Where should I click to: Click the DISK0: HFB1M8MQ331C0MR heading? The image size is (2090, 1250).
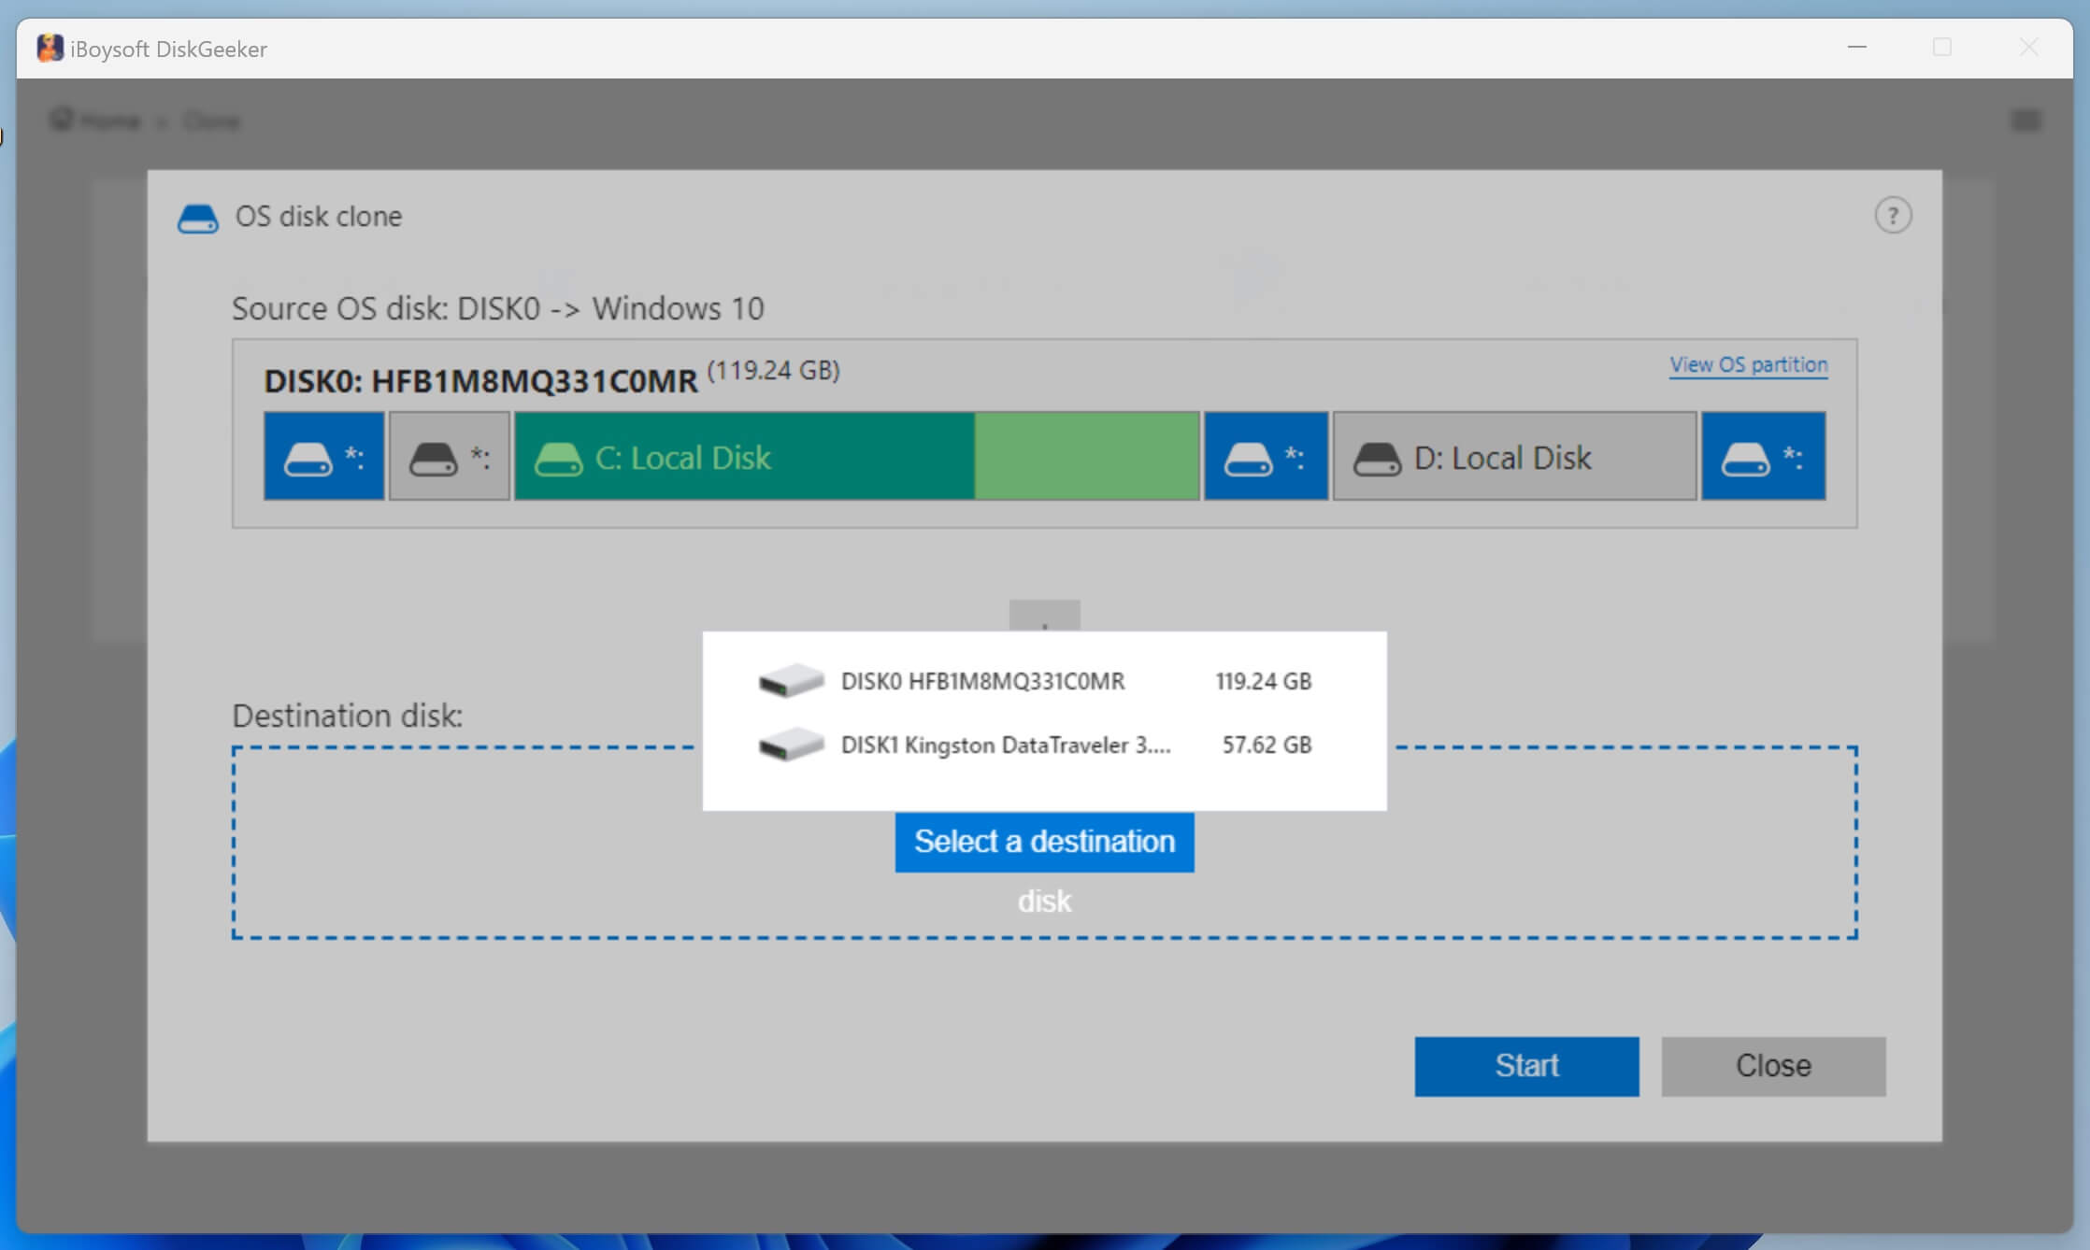point(480,380)
